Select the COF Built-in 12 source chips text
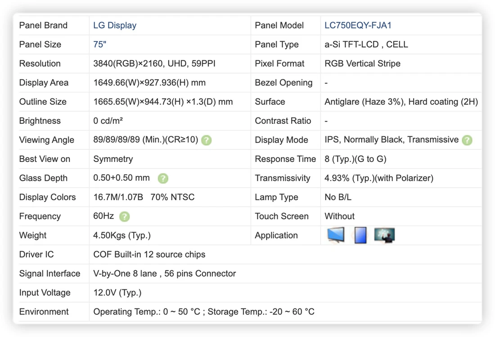Image resolution: width=495 pixels, height=337 pixels. (149, 254)
